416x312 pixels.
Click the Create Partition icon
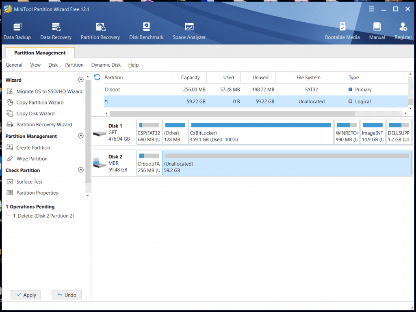pos(10,147)
